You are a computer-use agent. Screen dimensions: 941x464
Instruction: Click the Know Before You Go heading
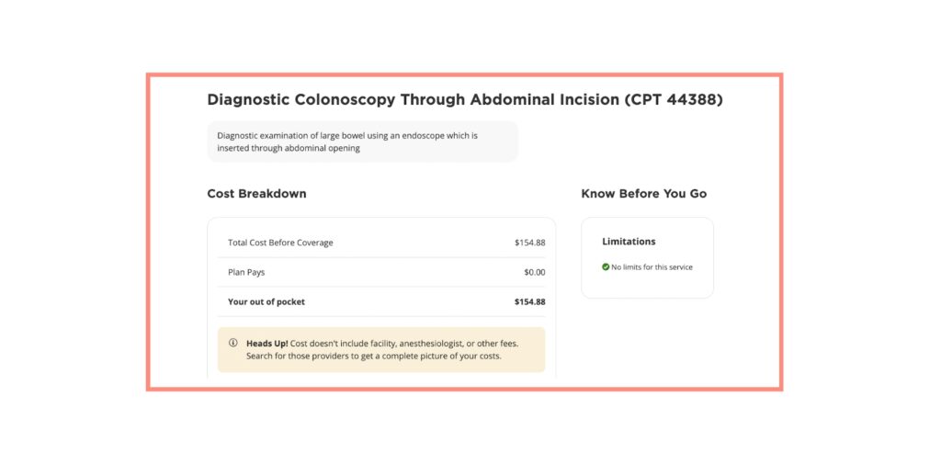[643, 194]
